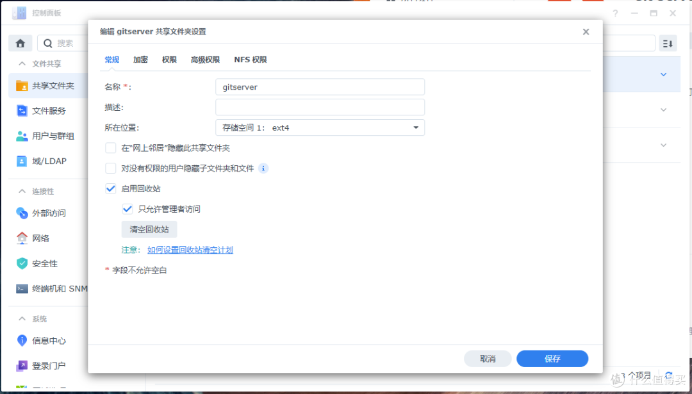The width and height of the screenshot is (692, 394).
Task: Switch to the 权限 tab
Action: (169, 60)
